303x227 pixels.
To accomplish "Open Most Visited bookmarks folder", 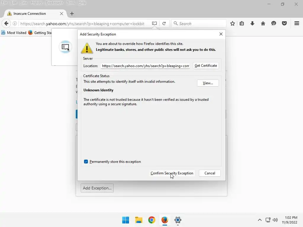I will pos(14,33).
